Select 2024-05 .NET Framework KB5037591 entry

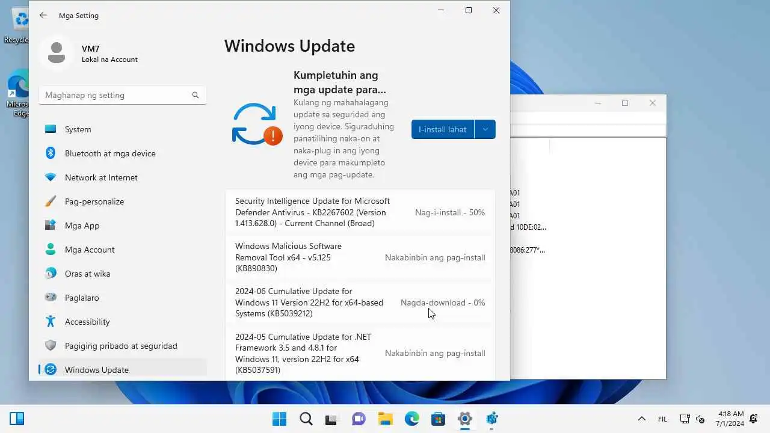click(360, 353)
